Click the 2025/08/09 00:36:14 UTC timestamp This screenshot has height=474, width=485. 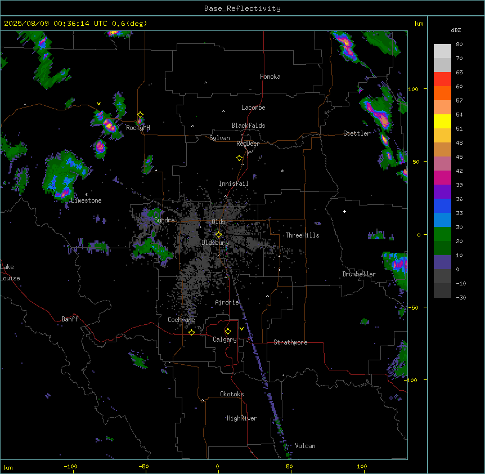[x=55, y=24]
